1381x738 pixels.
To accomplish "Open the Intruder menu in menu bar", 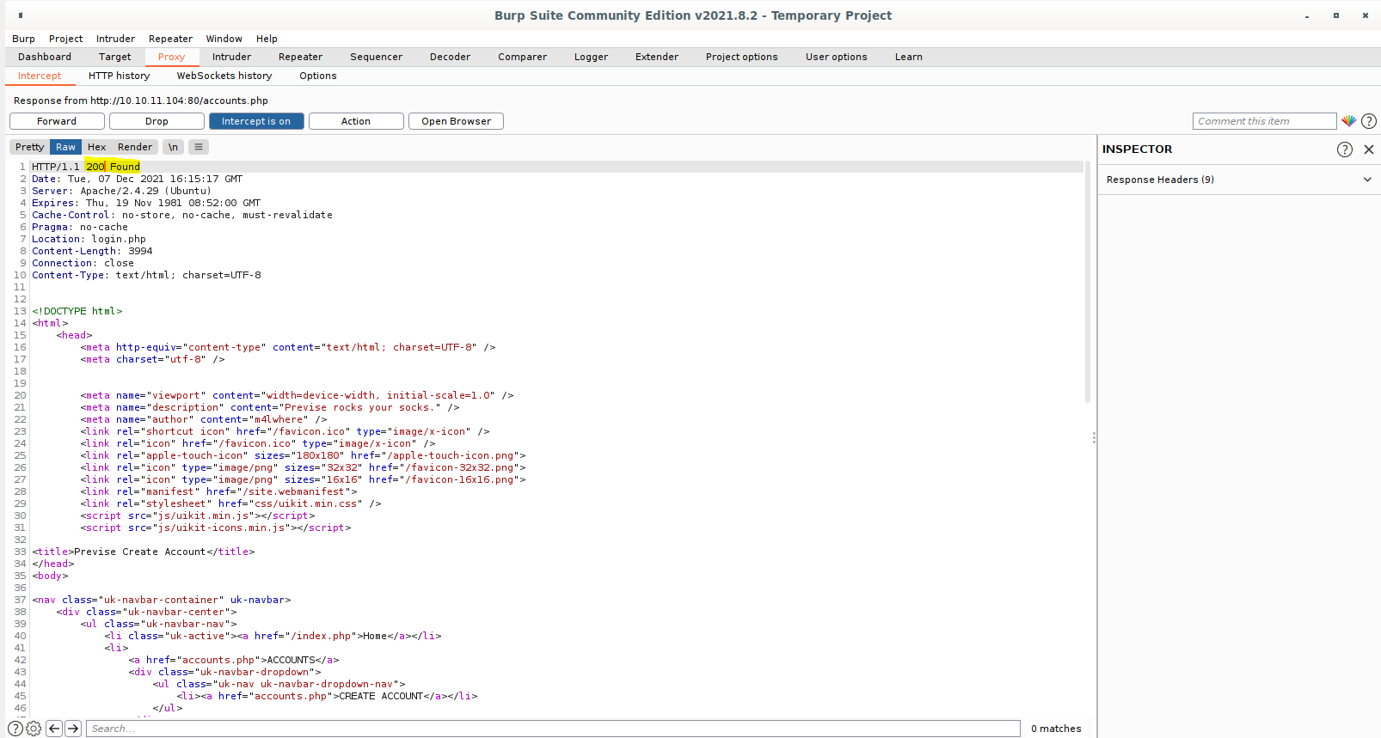I will pos(115,39).
